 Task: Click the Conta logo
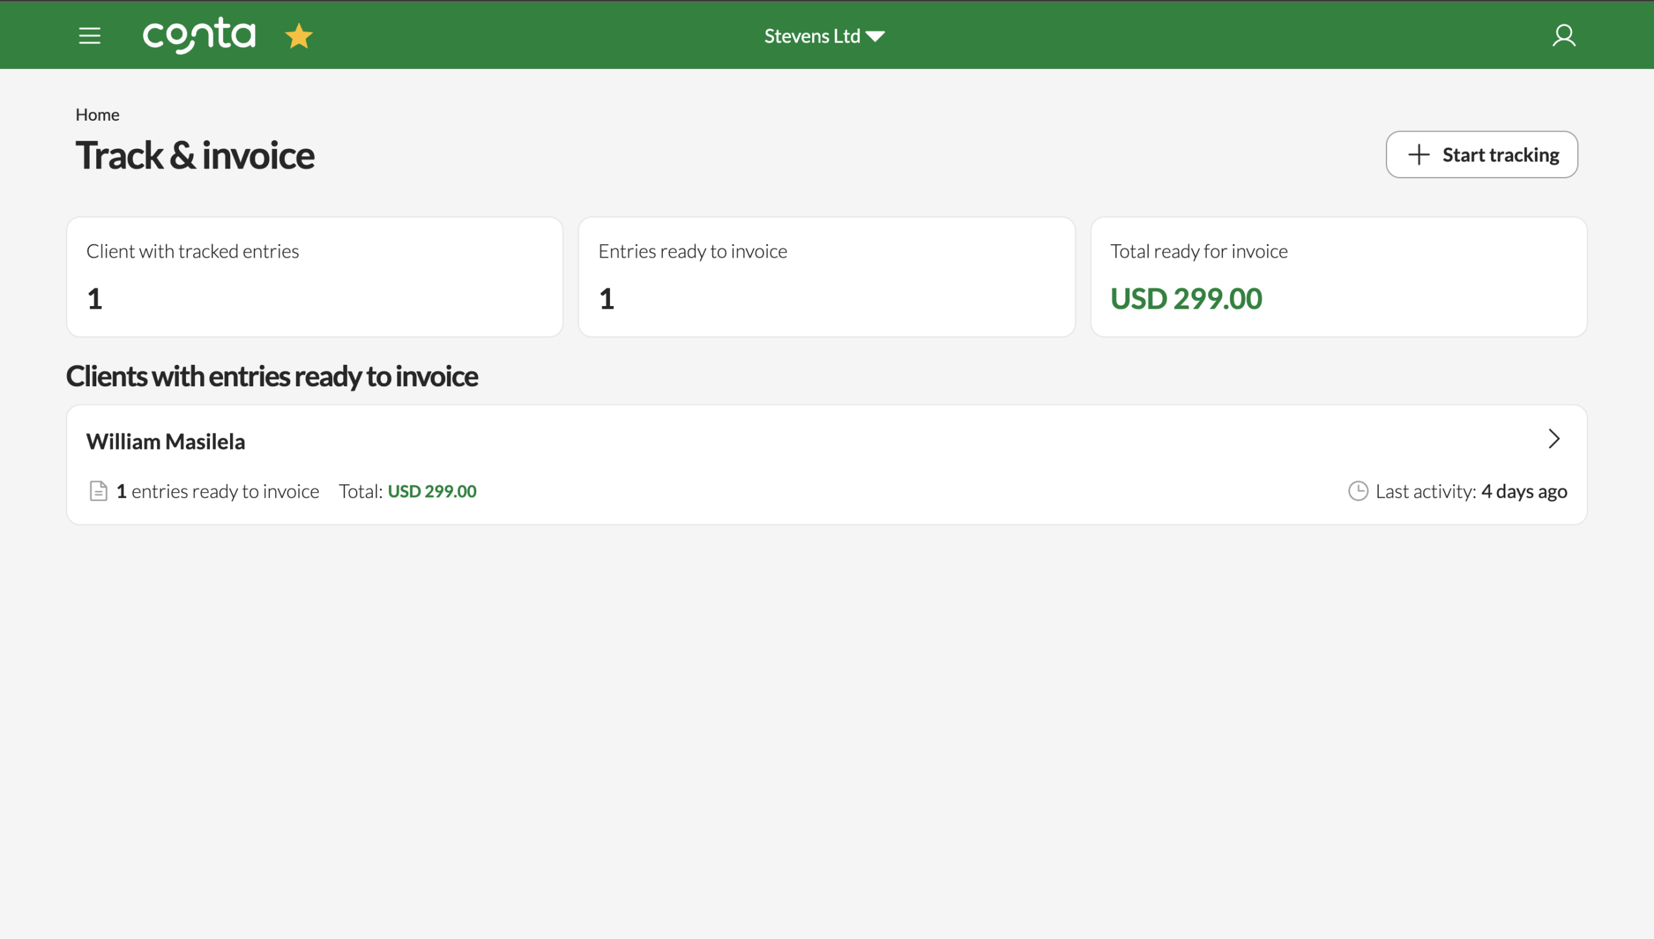coord(199,36)
